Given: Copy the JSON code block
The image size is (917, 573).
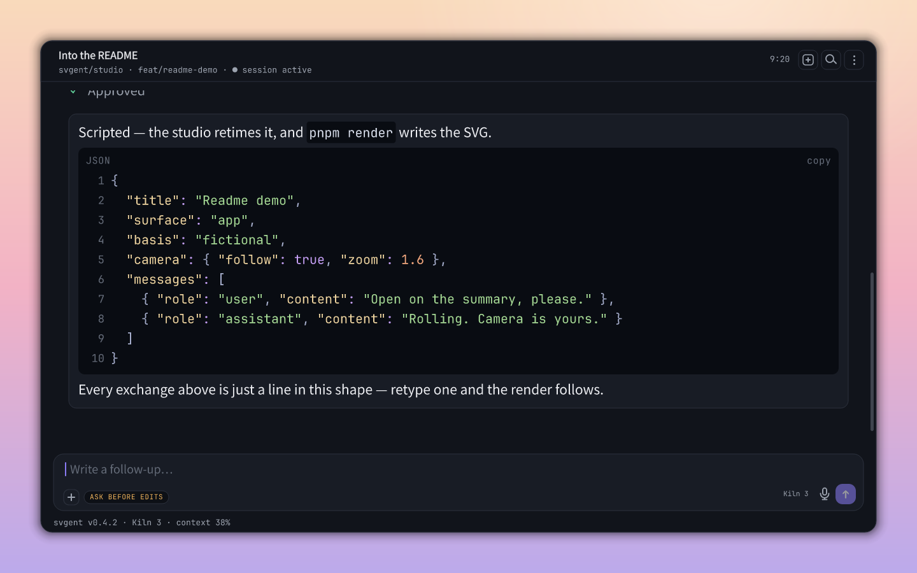Looking at the screenshot, I should pyautogui.click(x=818, y=161).
